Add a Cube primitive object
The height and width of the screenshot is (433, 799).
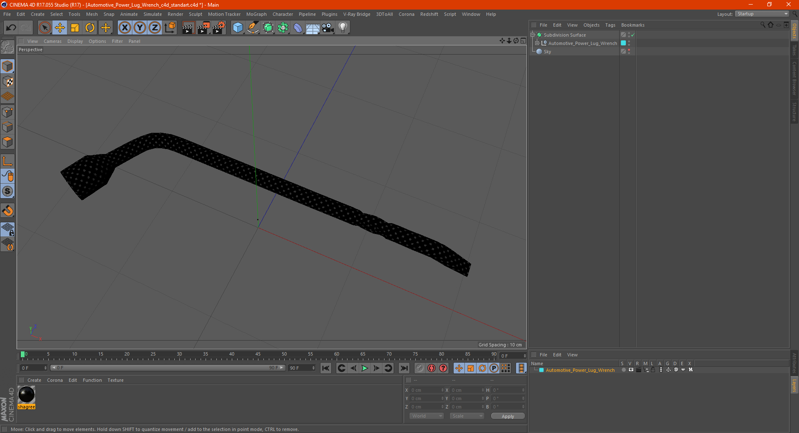click(x=238, y=28)
